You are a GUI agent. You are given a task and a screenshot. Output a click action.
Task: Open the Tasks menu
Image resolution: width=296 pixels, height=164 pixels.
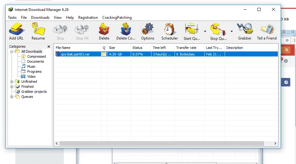coord(12,17)
